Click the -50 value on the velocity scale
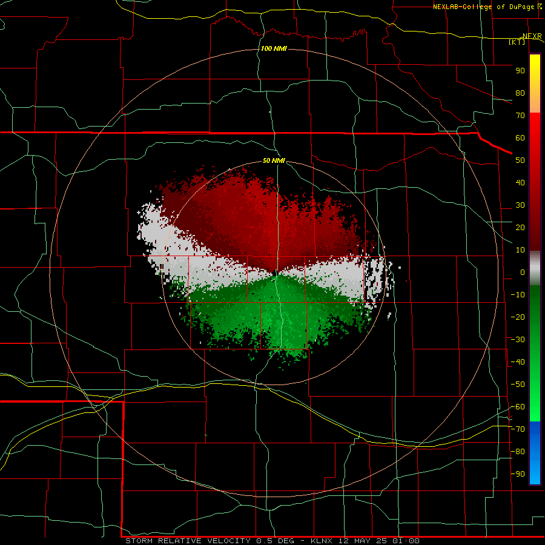The image size is (545, 545). [x=518, y=385]
